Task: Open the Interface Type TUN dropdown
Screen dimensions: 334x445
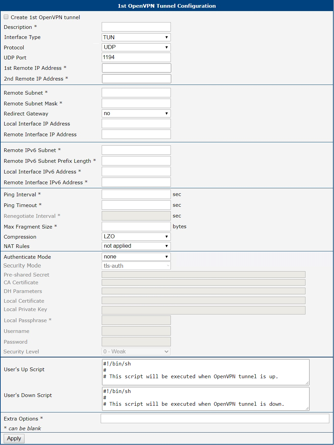Action: point(136,37)
